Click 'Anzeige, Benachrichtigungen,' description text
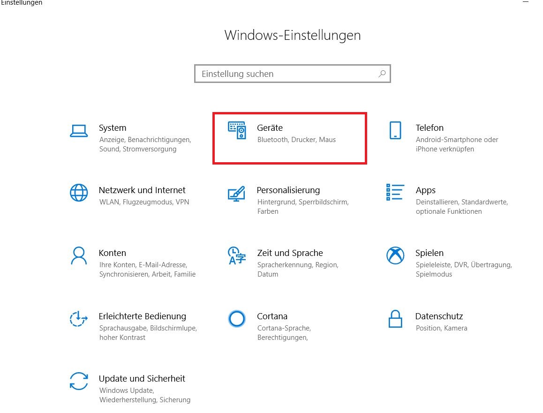 [145, 140]
